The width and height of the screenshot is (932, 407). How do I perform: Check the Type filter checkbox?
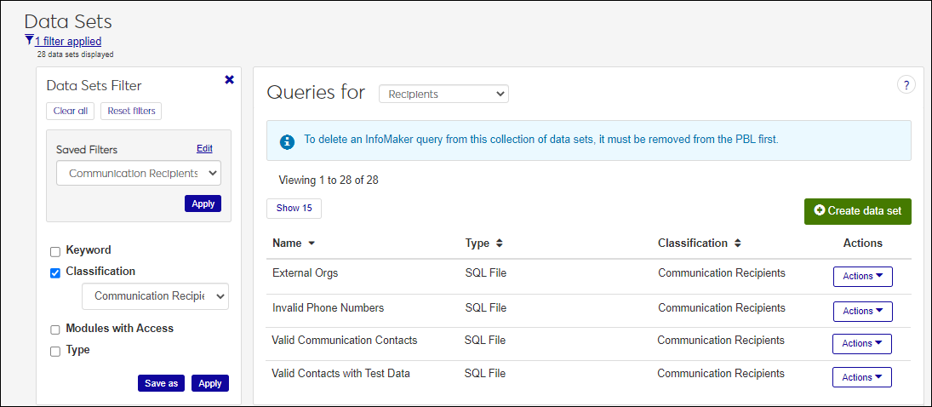coord(55,351)
